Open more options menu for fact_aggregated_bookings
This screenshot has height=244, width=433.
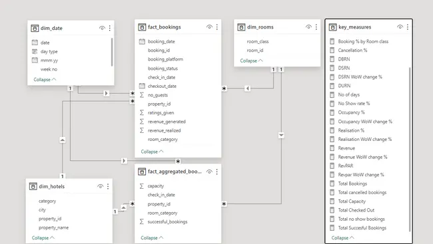point(217,172)
